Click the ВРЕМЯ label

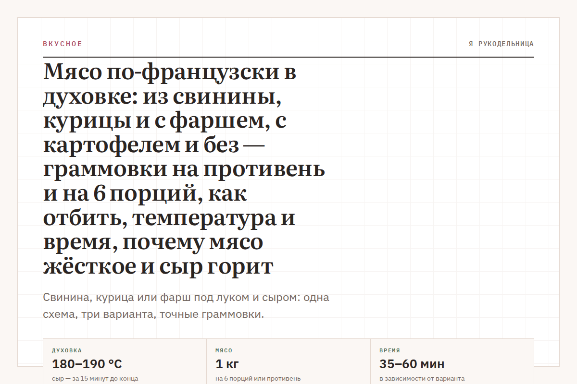point(389,350)
